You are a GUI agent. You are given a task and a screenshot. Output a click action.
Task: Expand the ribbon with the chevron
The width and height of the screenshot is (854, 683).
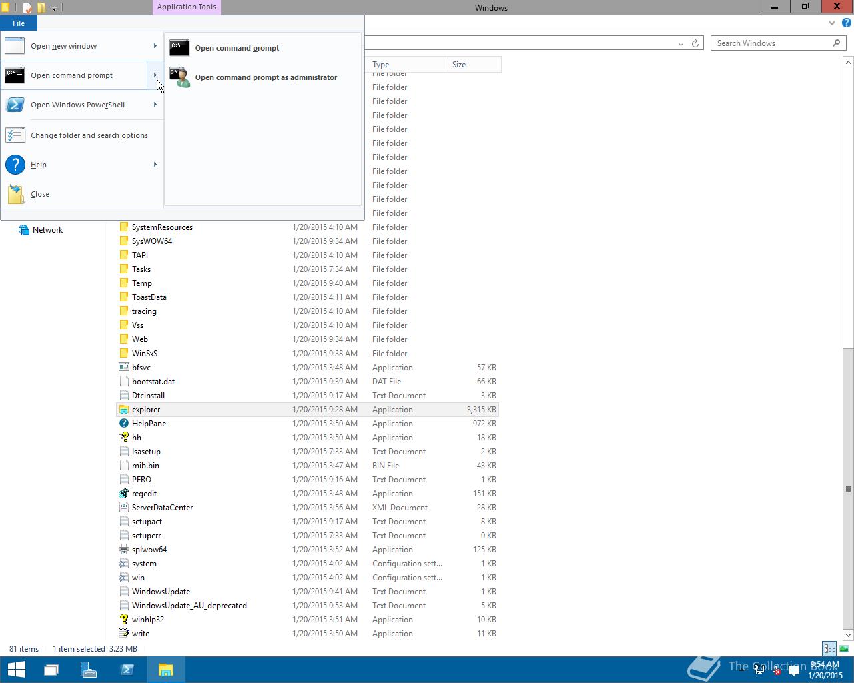[x=832, y=23]
